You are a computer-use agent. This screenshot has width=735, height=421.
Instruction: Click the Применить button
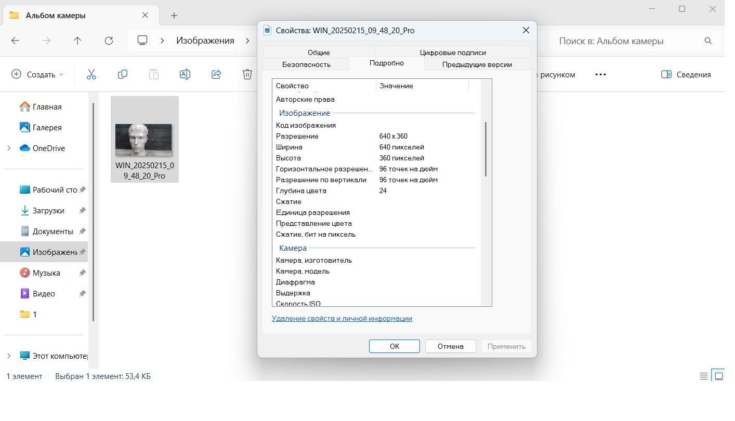pyautogui.click(x=507, y=346)
